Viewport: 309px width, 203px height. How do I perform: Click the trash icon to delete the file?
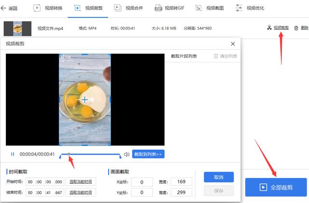(296, 28)
